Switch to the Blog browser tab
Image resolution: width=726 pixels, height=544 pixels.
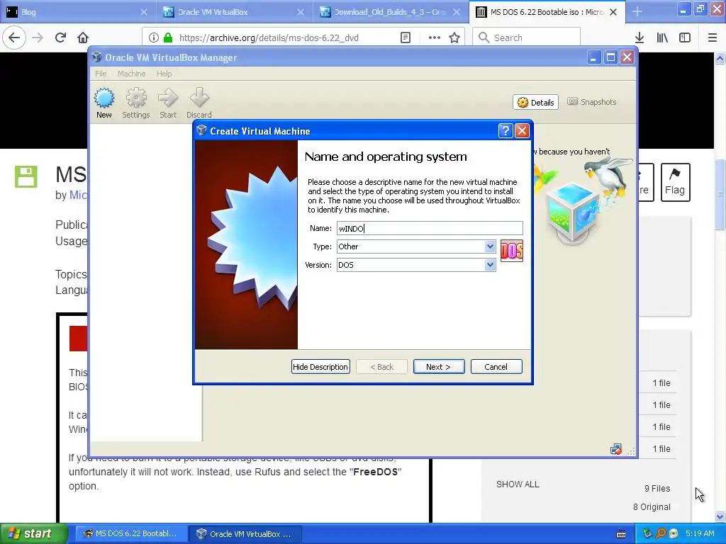tap(77, 12)
